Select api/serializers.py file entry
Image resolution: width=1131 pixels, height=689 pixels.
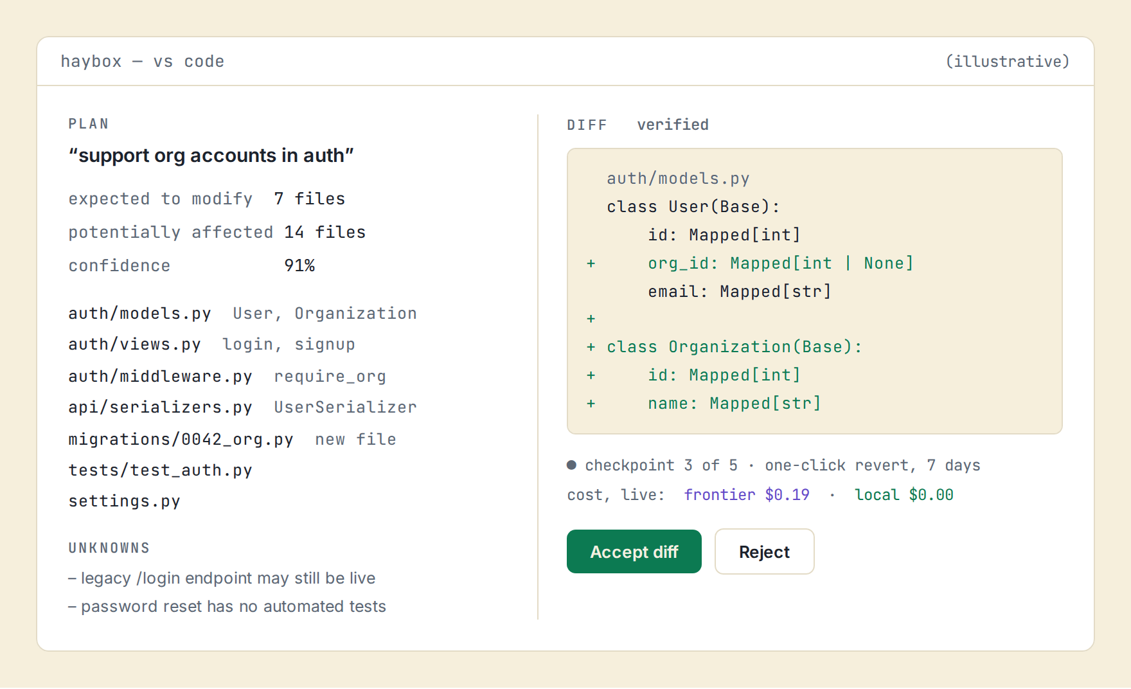tap(160, 407)
